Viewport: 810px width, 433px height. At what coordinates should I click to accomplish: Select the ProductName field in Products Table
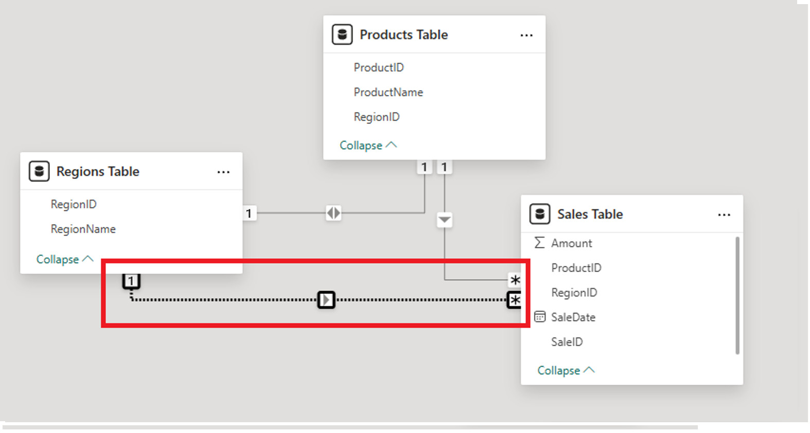(x=388, y=92)
